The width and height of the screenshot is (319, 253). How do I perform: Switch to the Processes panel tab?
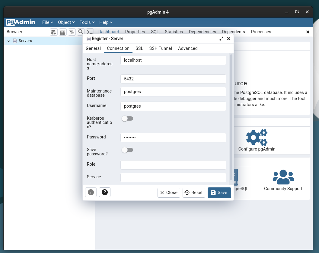261,32
